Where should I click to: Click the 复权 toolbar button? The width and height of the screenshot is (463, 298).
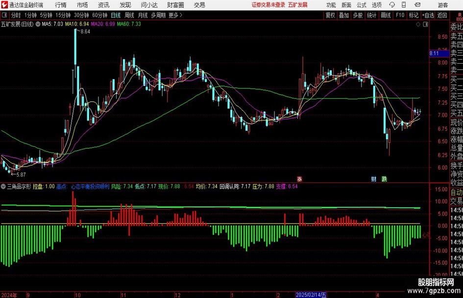(x=330, y=15)
